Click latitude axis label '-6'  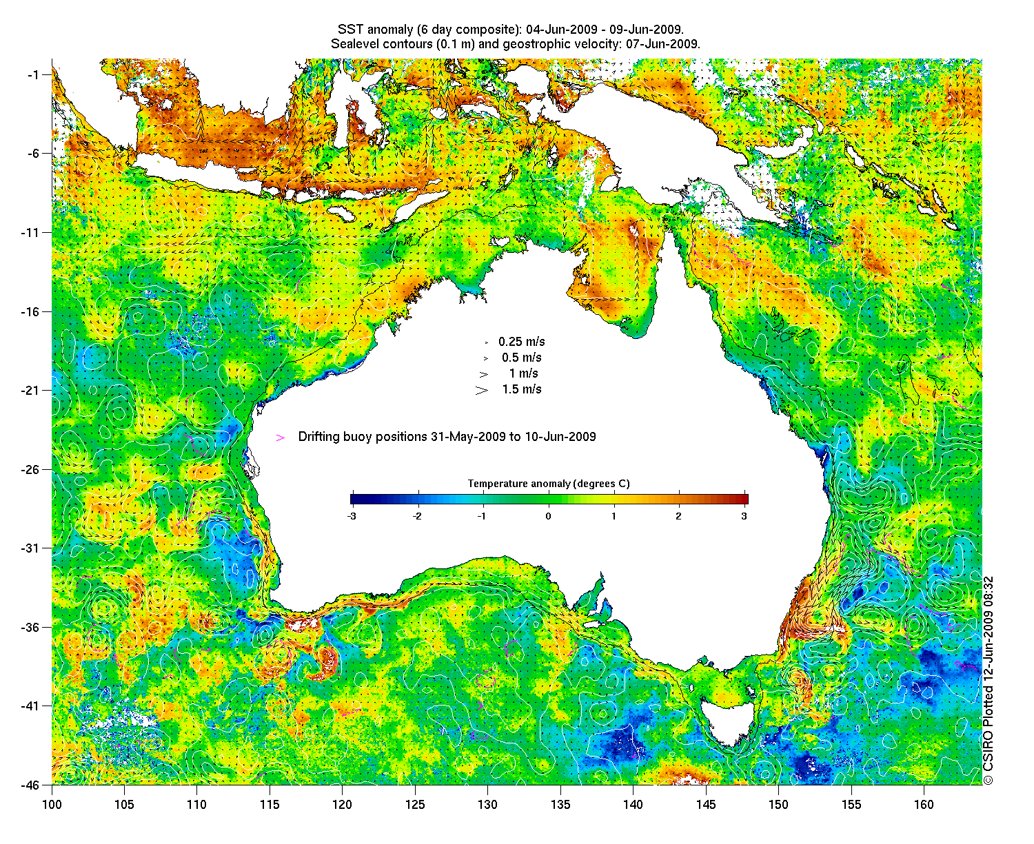tap(33, 154)
